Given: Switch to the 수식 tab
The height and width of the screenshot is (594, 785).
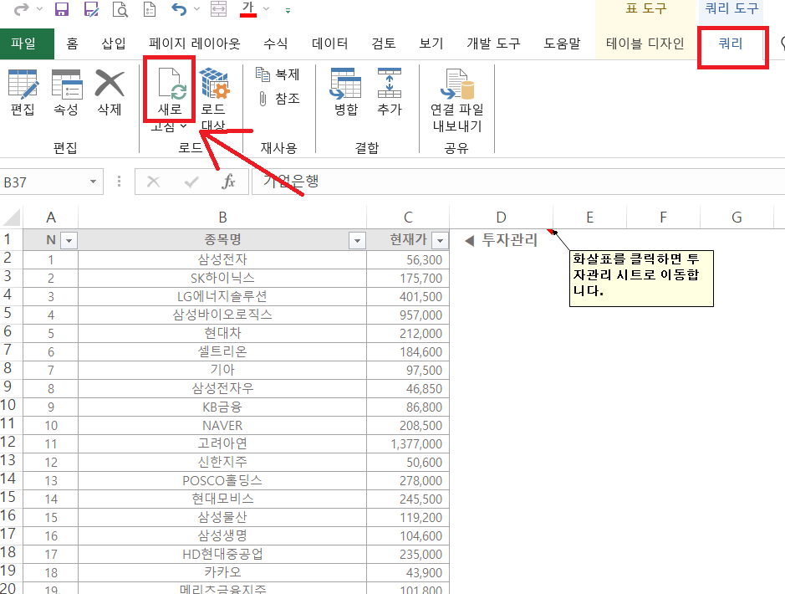Looking at the screenshot, I should click(275, 44).
